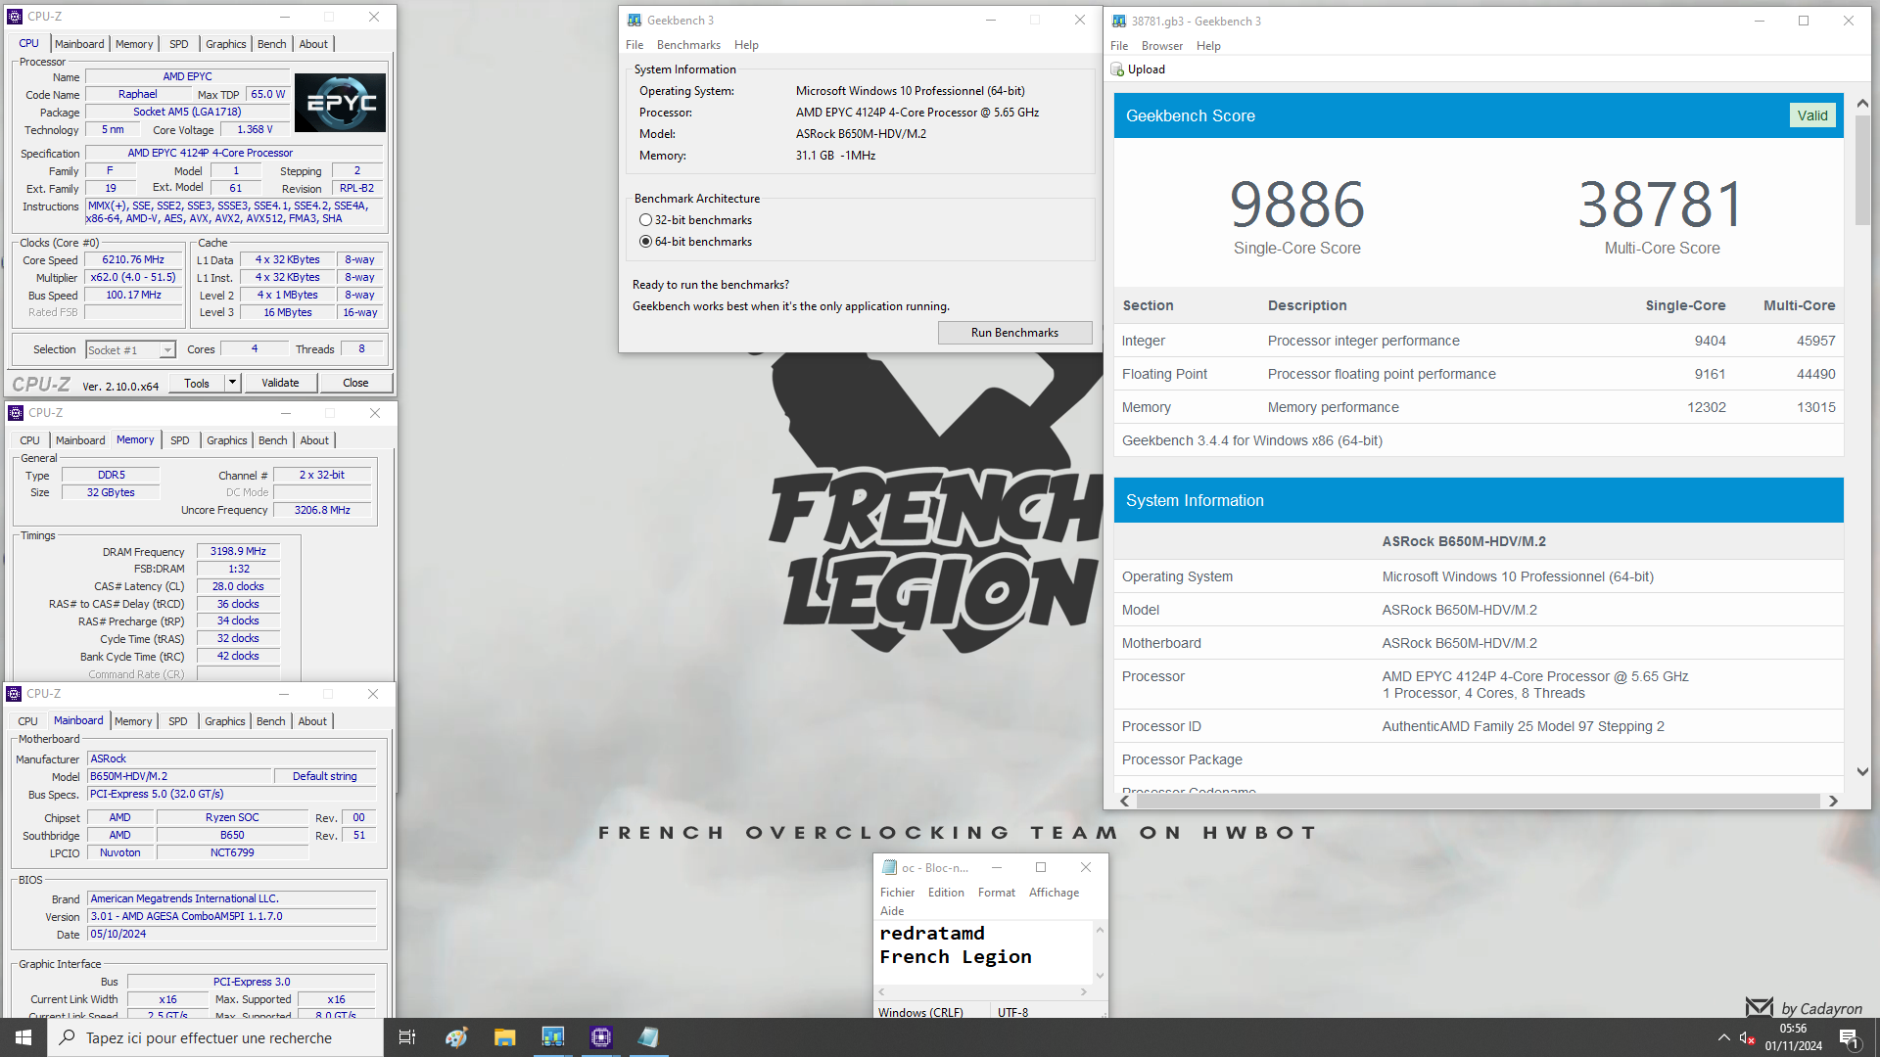The height and width of the screenshot is (1057, 1880).
Task: Click the Help menu in Geekbench results window
Action: click(1208, 46)
